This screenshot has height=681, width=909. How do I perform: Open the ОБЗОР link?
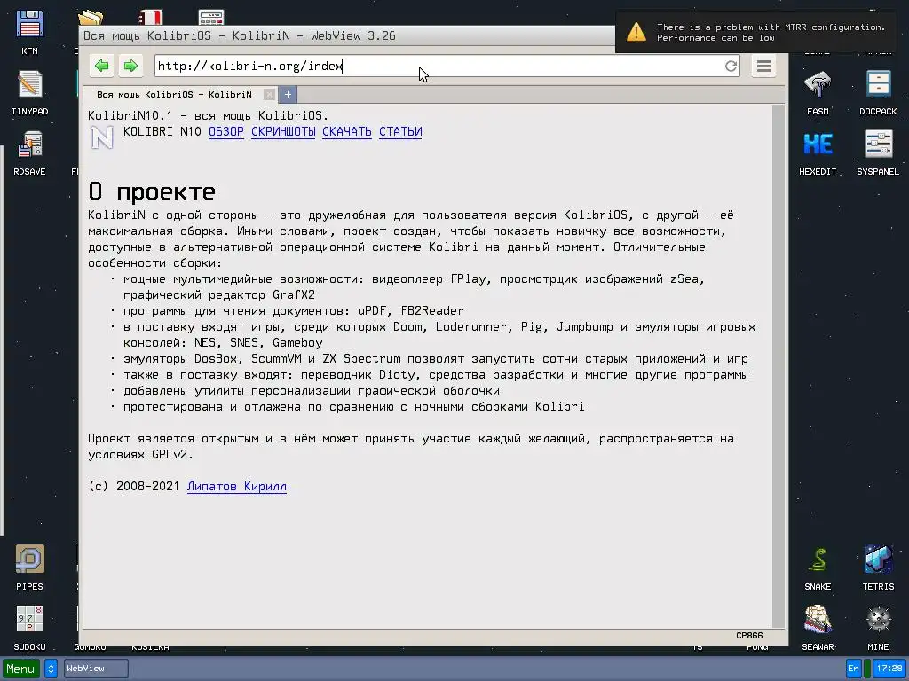(x=226, y=132)
